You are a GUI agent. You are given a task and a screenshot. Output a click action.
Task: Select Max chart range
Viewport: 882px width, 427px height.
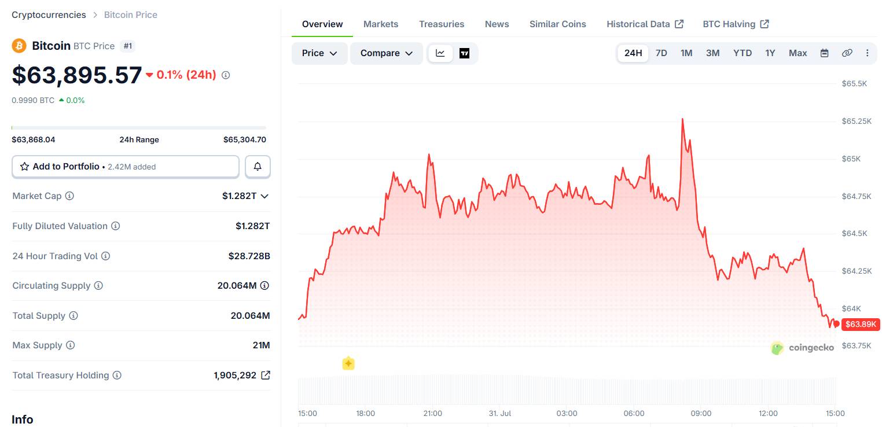coord(798,53)
